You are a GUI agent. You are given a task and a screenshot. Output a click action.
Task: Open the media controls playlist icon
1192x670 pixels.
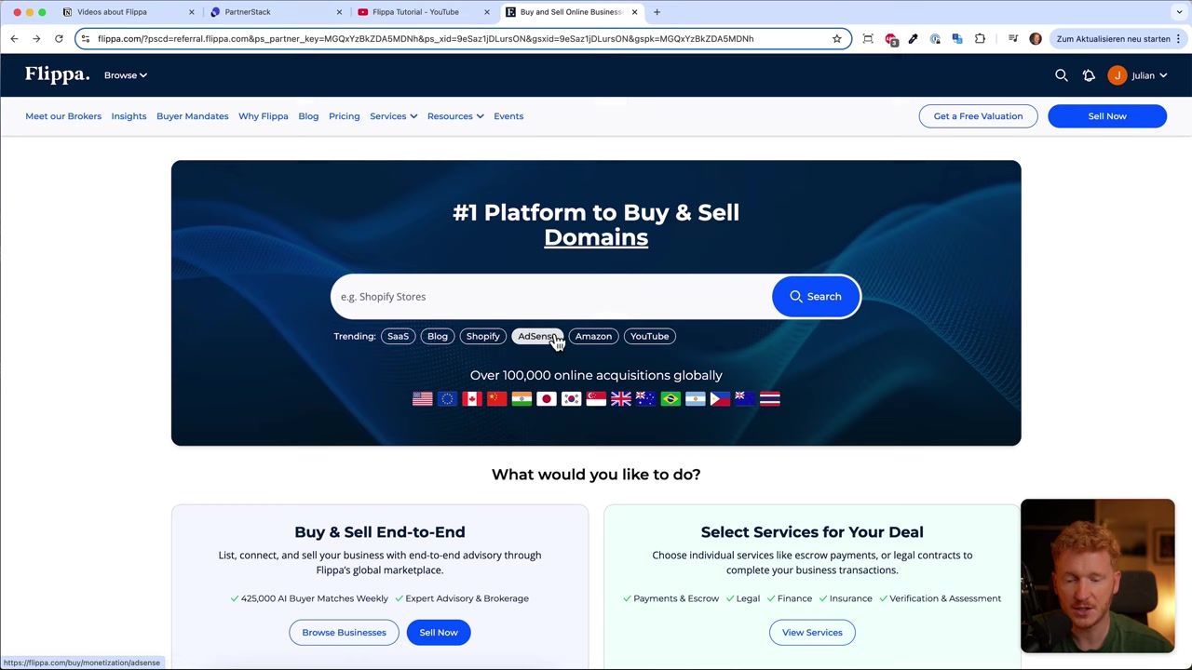click(x=1013, y=38)
